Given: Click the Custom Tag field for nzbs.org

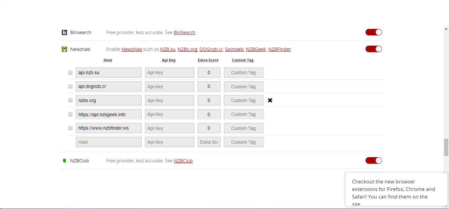Looking at the screenshot, I should 244,100.
